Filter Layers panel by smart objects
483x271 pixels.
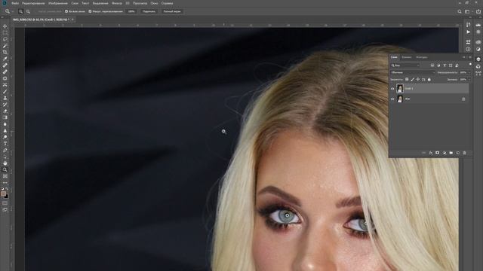(457, 65)
